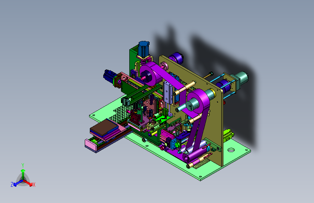
Task: Select the brown tray stack on the left slide
Action: click(104, 126)
